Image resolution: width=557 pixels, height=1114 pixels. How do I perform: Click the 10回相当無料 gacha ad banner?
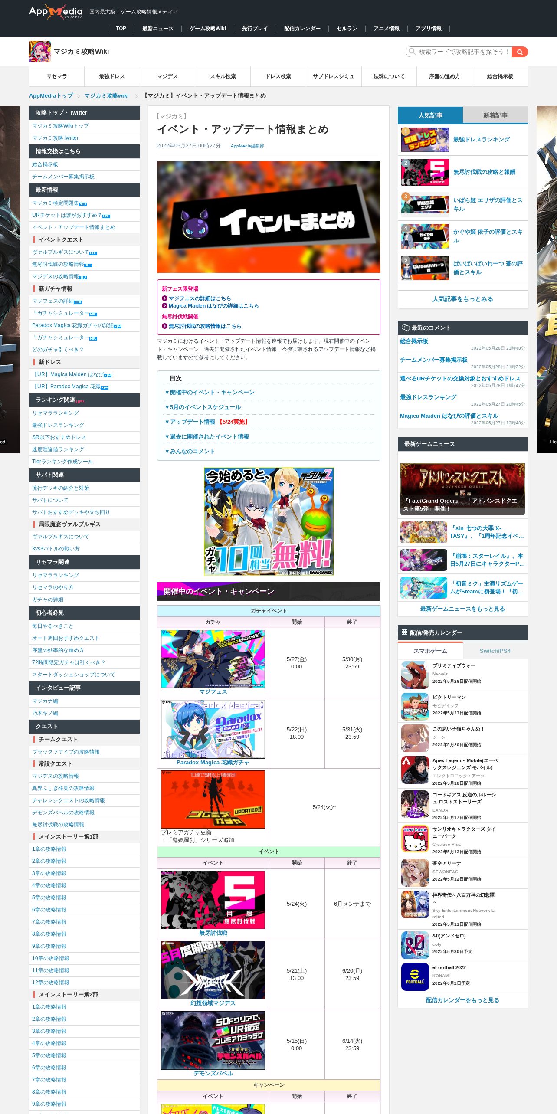(x=269, y=521)
